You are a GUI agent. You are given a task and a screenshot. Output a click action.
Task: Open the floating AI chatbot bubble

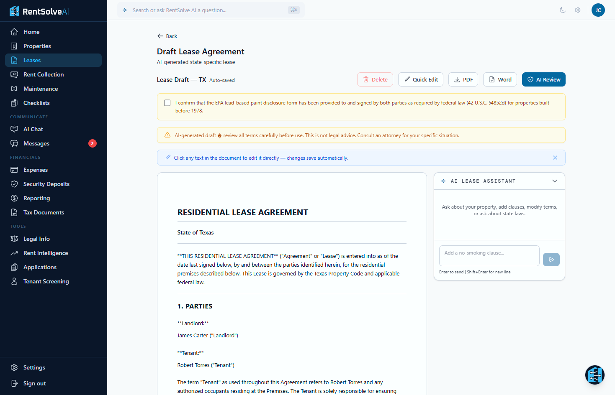pos(595,375)
